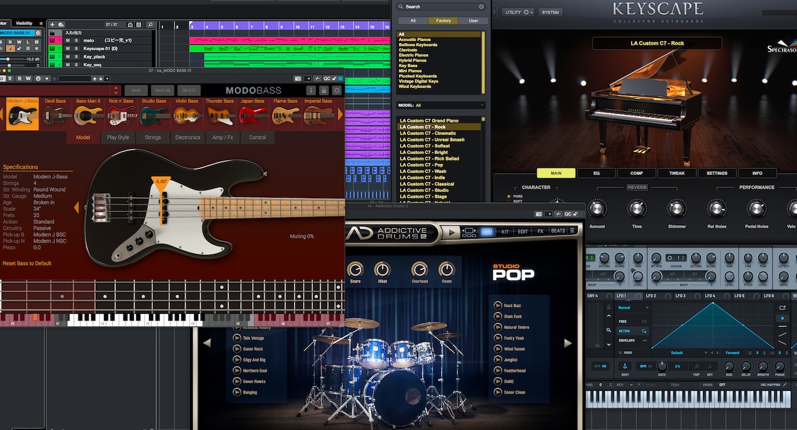Open the Strings tab in MODO BASS
The height and width of the screenshot is (430, 797).
tap(153, 138)
